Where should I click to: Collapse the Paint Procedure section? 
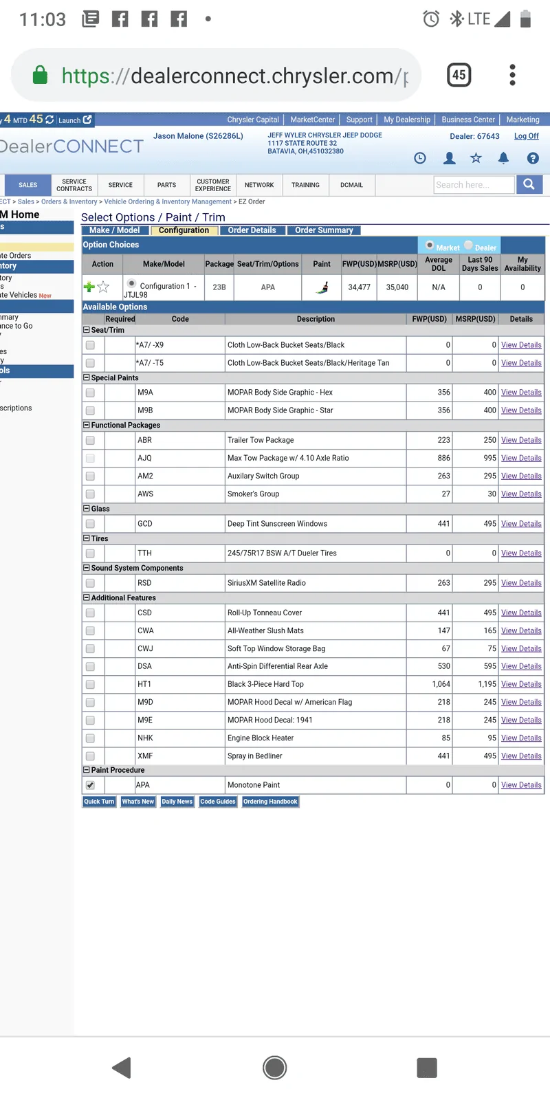click(87, 770)
